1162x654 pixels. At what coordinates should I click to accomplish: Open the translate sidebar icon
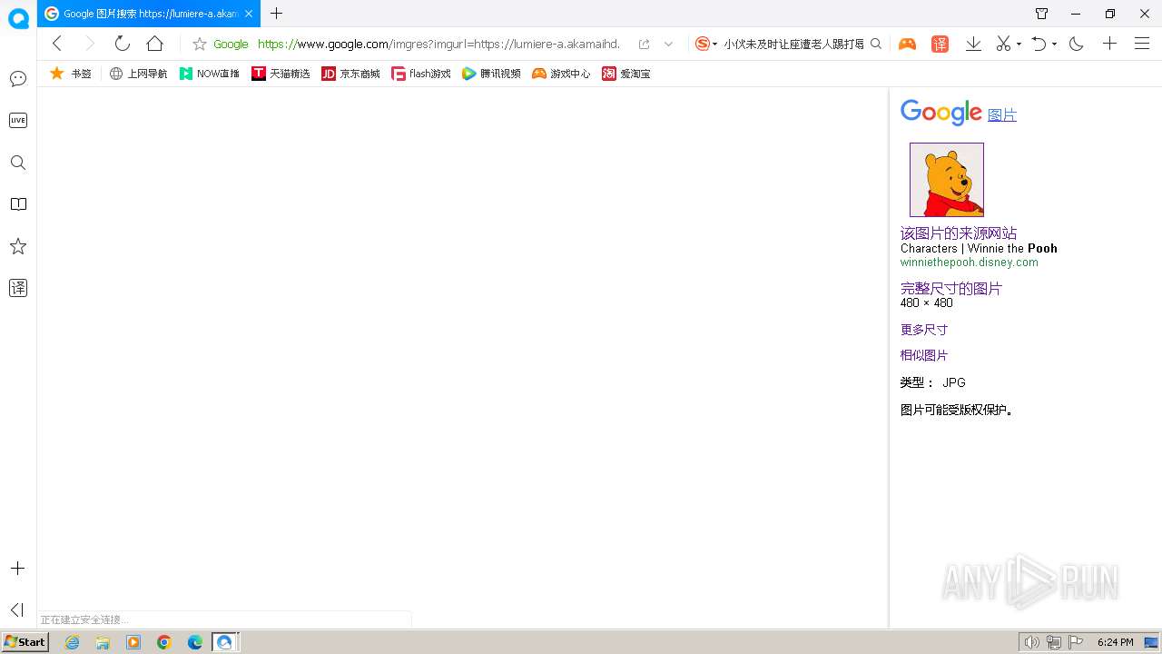[x=18, y=288]
